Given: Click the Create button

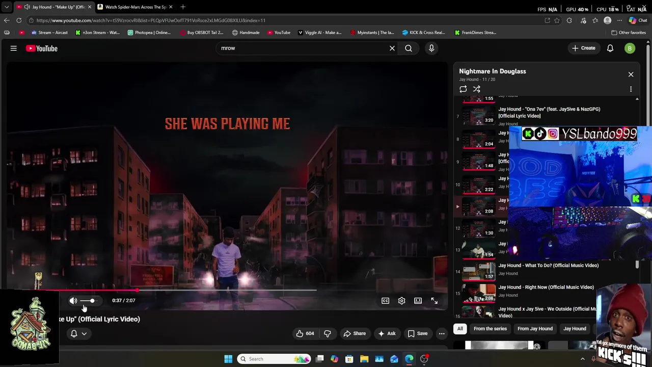Looking at the screenshot, I should point(584,48).
